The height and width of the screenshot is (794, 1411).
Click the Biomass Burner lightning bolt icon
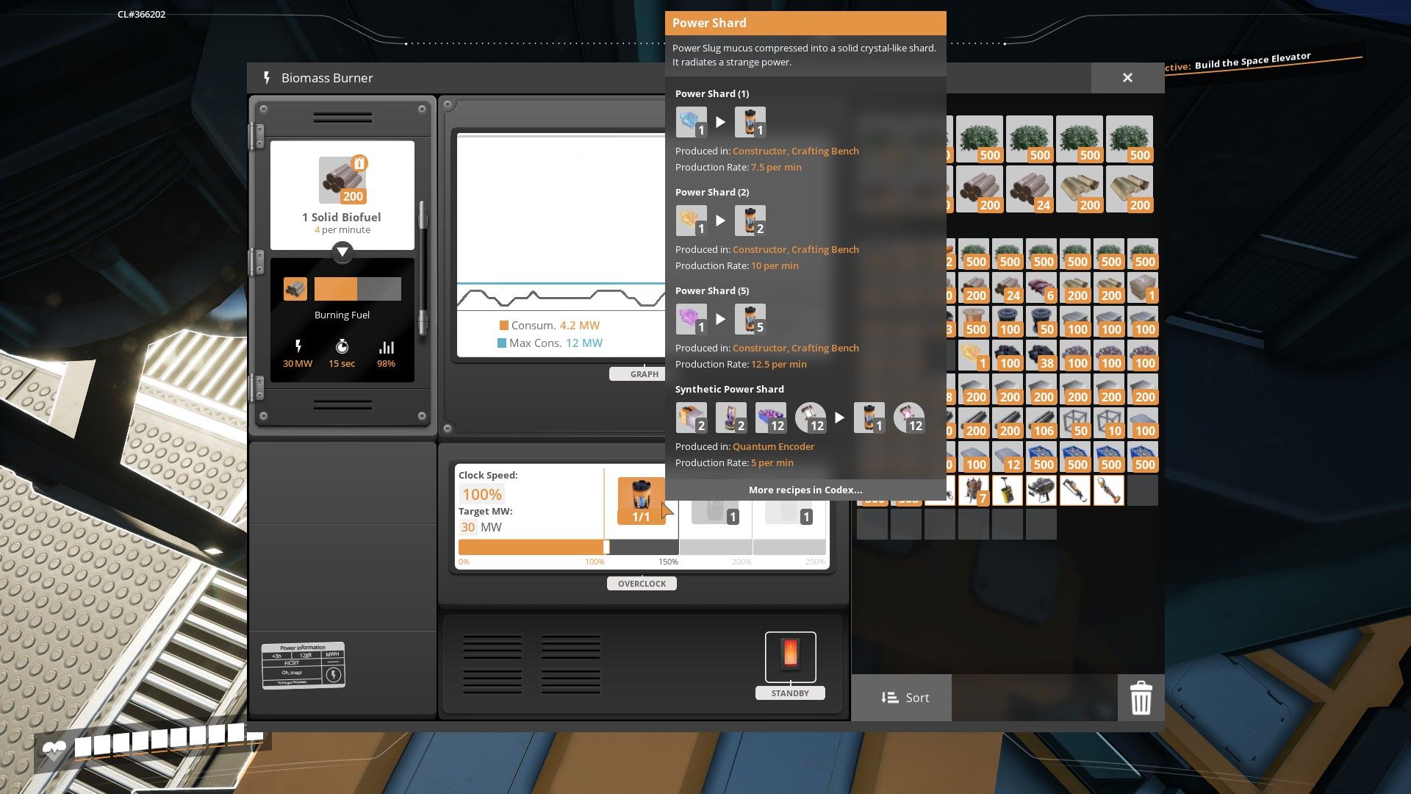coord(267,77)
